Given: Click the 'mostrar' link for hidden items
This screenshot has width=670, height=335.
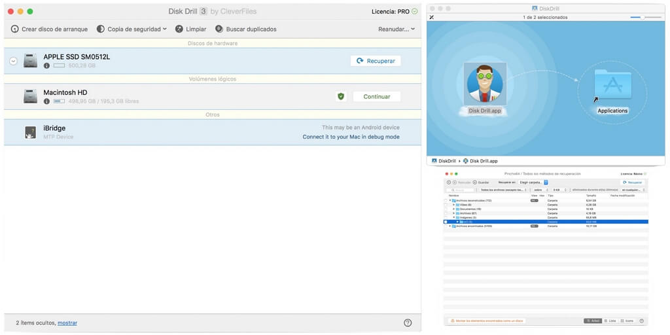Looking at the screenshot, I should pos(67,323).
